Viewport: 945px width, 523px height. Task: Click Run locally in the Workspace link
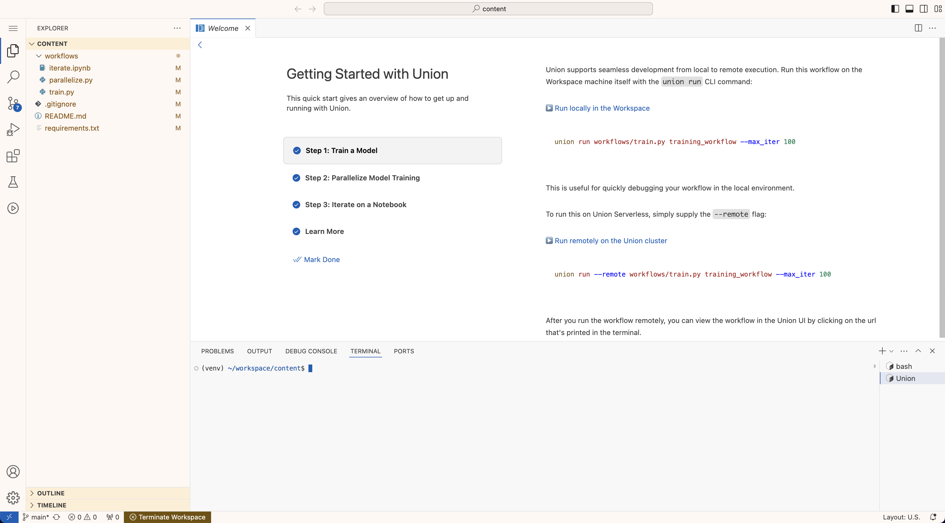[x=602, y=108]
